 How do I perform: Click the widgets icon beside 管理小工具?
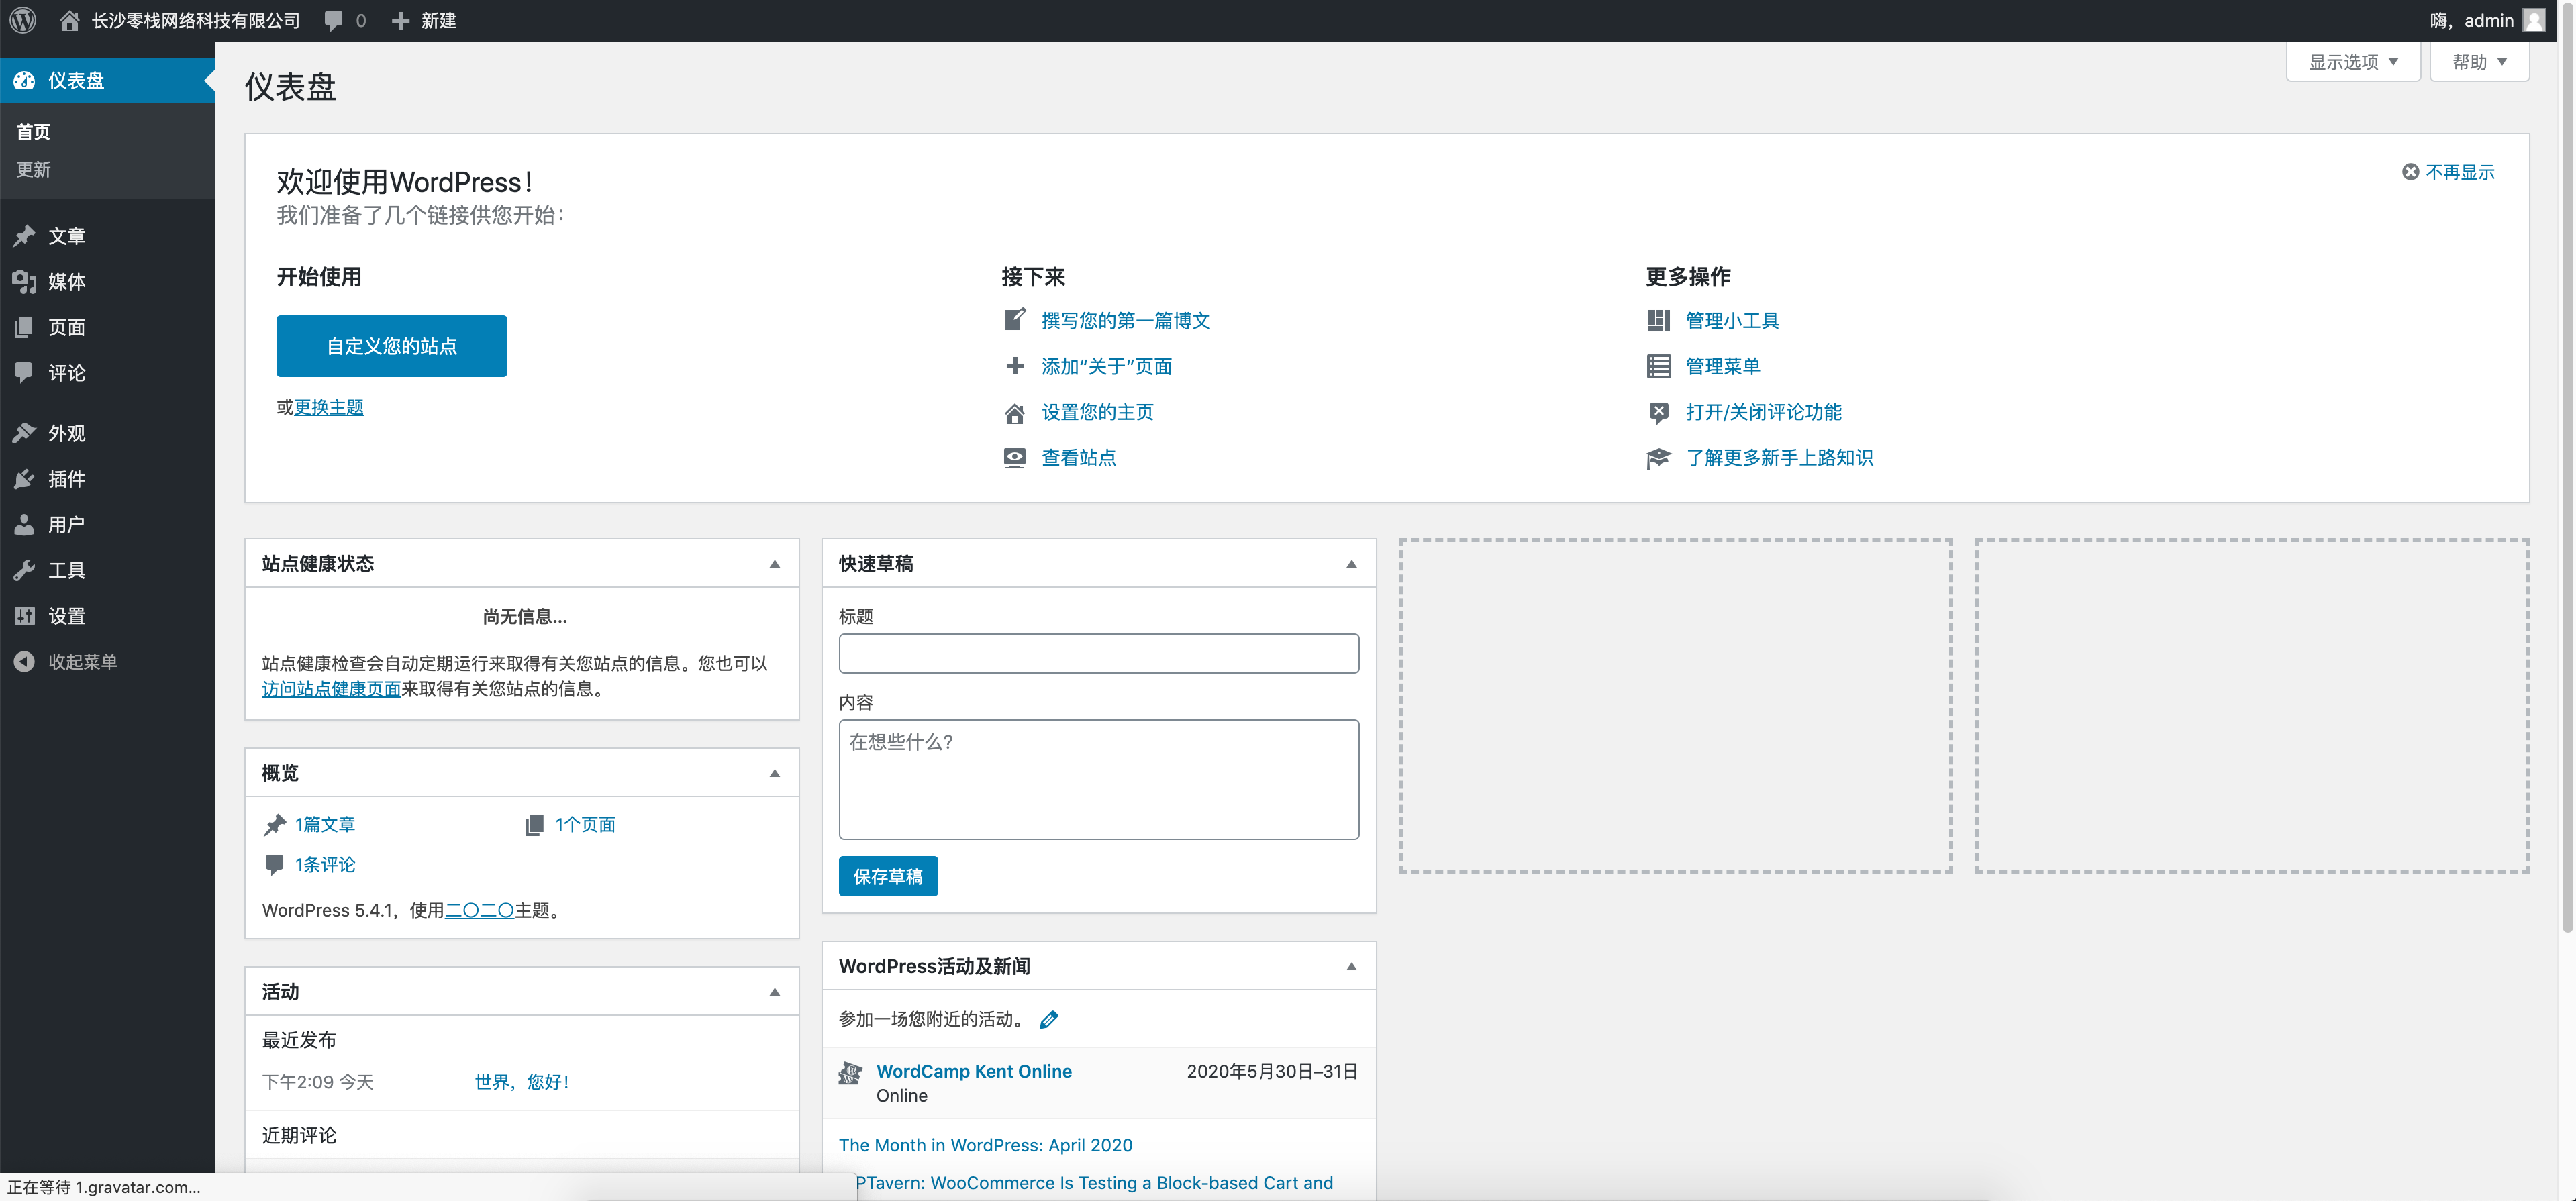click(1659, 320)
